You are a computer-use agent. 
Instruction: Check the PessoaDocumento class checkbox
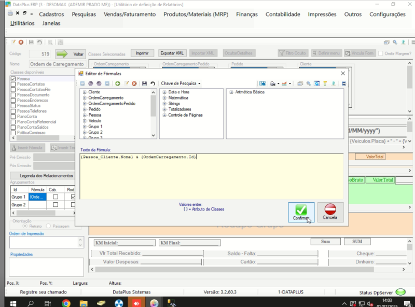(13, 95)
